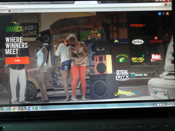175x131 pixels.
Task: Open the JN sponsor logo
Action: [x=121, y=41]
